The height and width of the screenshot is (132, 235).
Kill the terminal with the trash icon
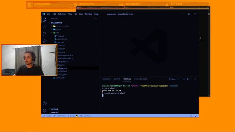(188, 79)
